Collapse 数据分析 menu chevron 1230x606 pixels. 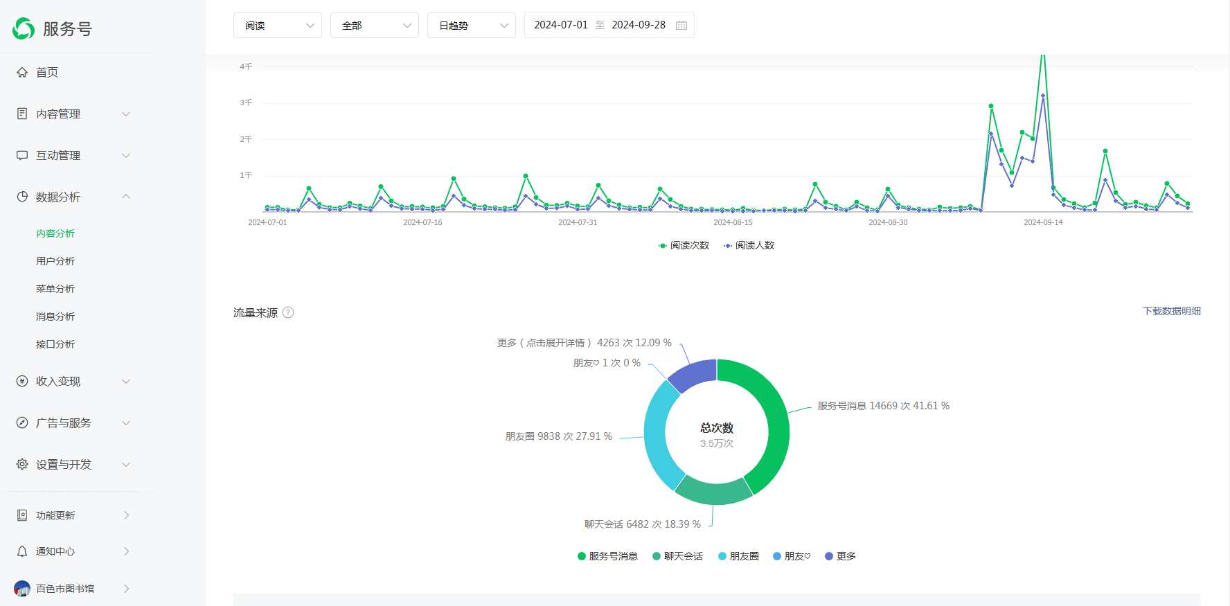[x=126, y=197]
